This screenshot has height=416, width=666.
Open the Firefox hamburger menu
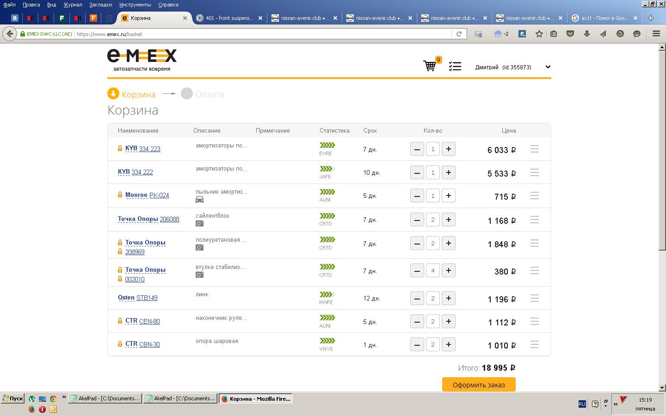(656, 34)
